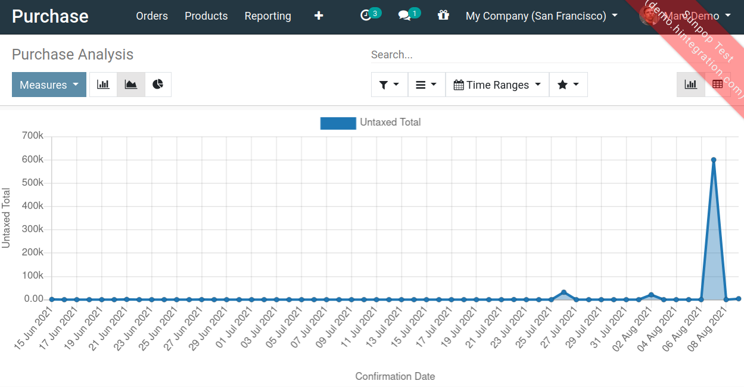The image size is (744, 387).
Task: Switch to the graph view
Action: [691, 85]
